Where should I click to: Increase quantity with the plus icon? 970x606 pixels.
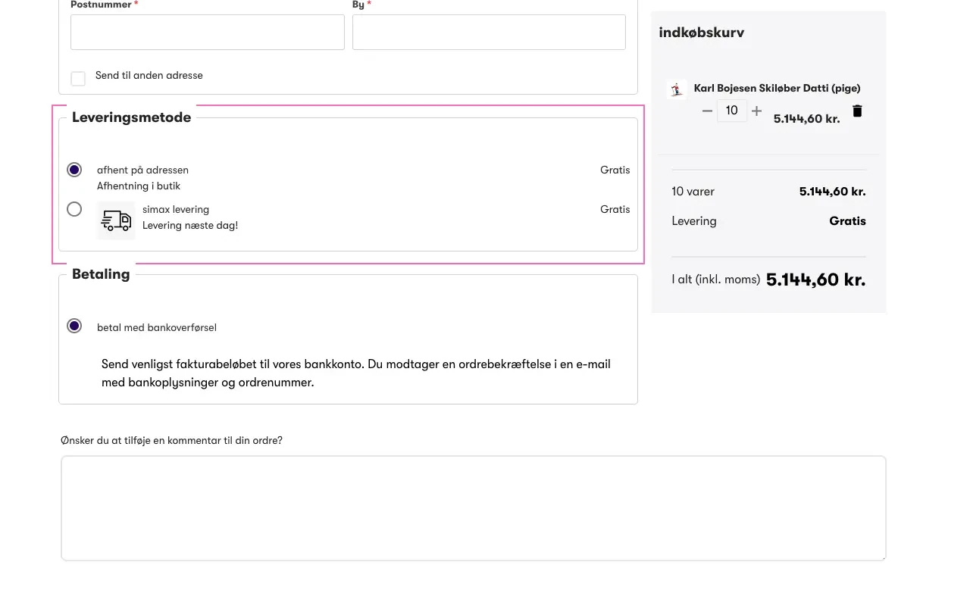[x=756, y=111]
